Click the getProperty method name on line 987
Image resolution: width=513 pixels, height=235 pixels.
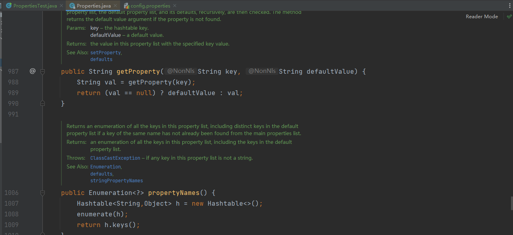click(138, 72)
